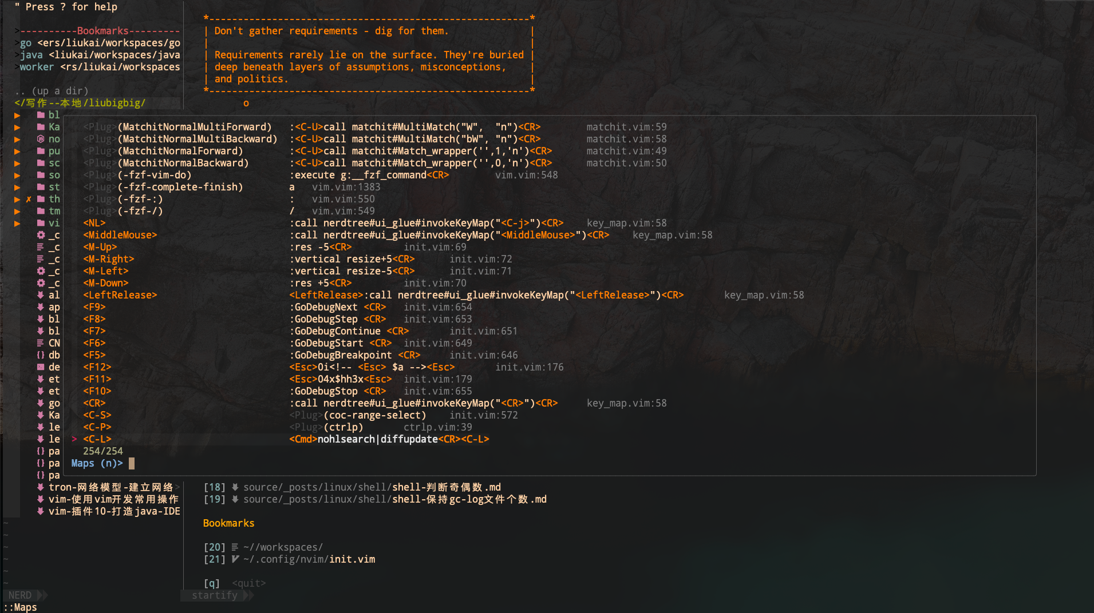Select the <C-P> ctrlp mapping row
This screenshot has width=1094, height=613.
tap(278, 427)
